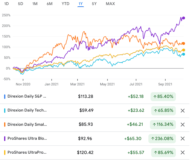Click the 116.34% gain badge
This screenshot has height=160, width=191.
[x=163, y=124]
